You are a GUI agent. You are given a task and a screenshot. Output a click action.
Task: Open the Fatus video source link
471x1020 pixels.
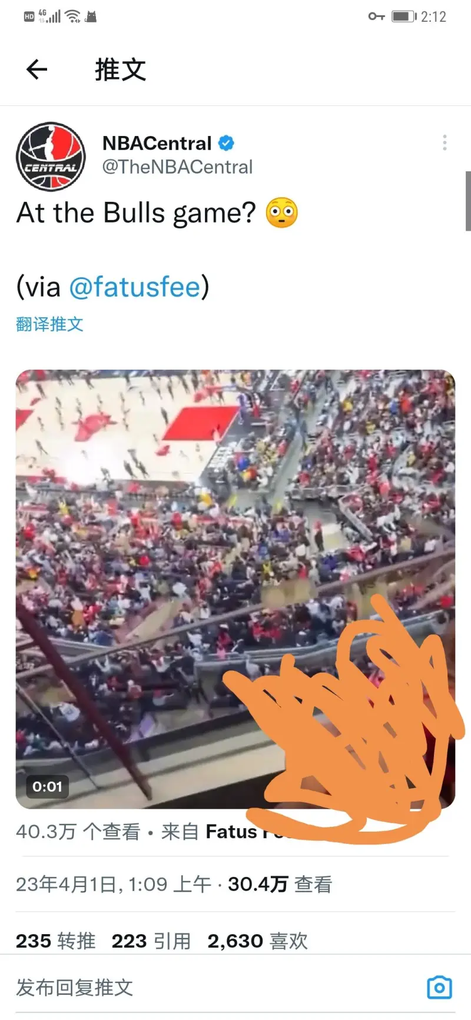[x=247, y=831]
